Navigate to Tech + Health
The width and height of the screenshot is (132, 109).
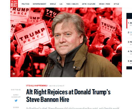(x=72, y=4)
